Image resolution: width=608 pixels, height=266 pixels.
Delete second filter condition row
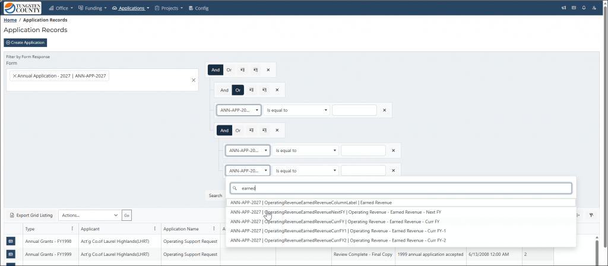coord(393,150)
